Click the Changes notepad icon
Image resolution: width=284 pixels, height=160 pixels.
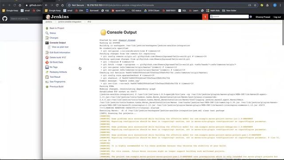pos(47,38)
